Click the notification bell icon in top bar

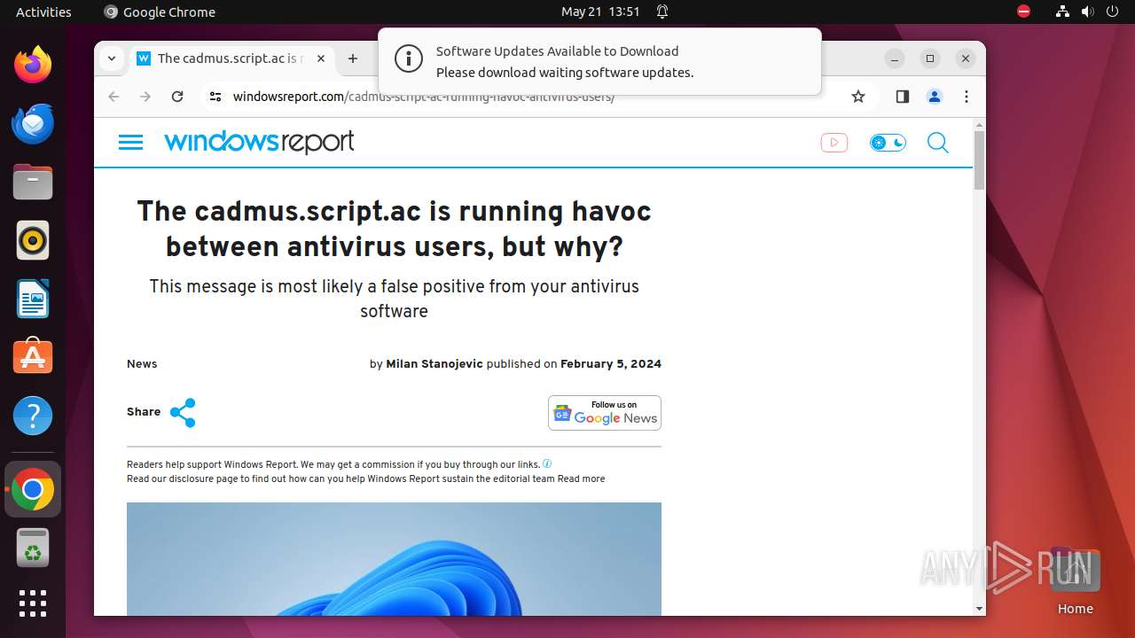coord(662,12)
